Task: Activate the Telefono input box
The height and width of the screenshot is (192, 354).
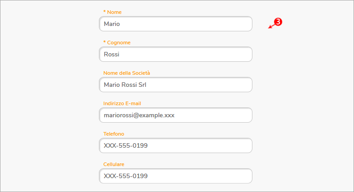Action: click(x=175, y=145)
